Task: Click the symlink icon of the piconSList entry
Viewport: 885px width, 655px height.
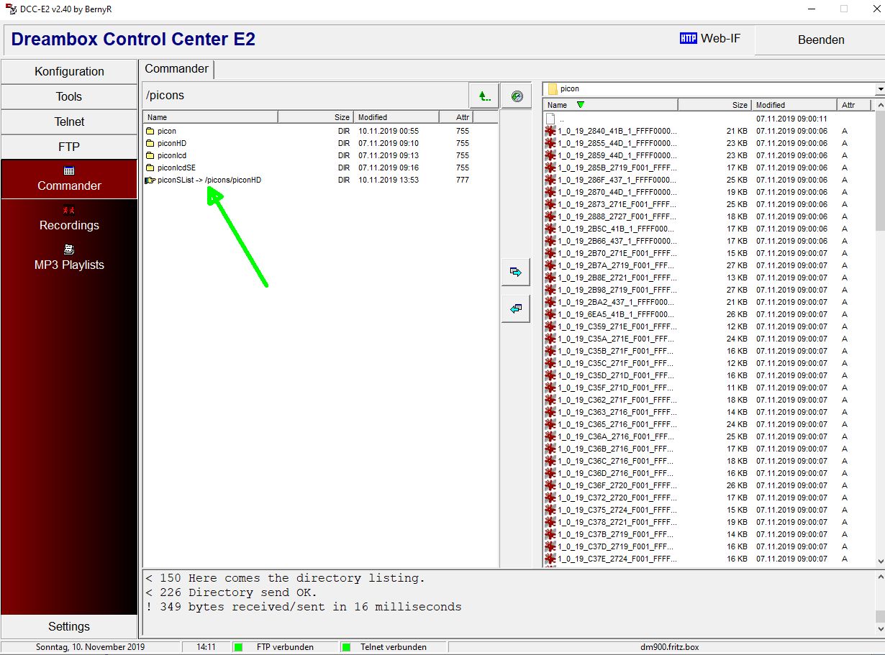Action: 150,180
